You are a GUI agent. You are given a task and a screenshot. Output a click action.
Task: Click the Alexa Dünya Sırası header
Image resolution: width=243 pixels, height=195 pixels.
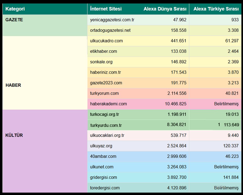pos(165,9)
